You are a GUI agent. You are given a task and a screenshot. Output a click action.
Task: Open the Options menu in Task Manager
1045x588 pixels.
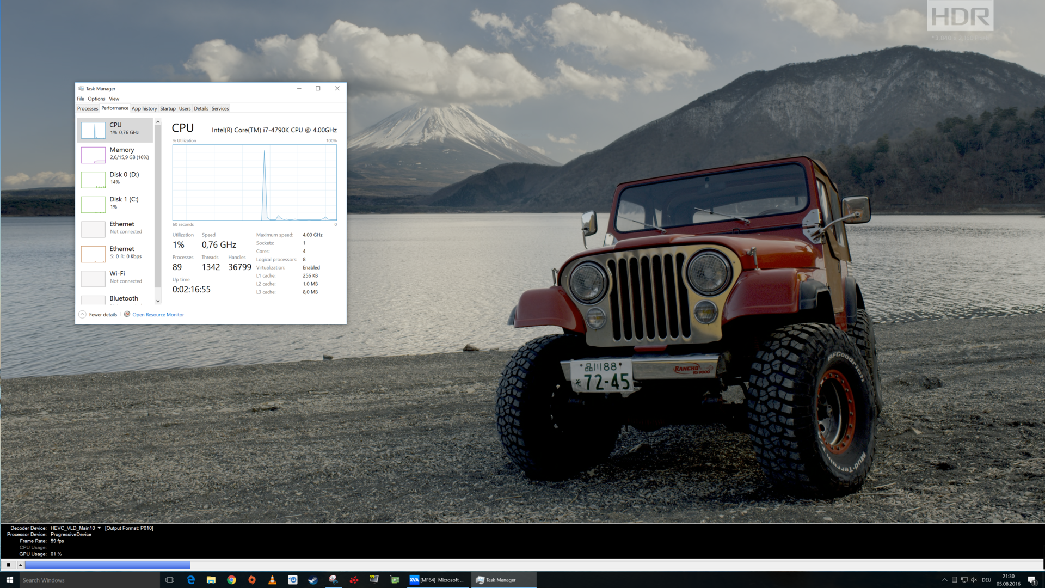(96, 99)
